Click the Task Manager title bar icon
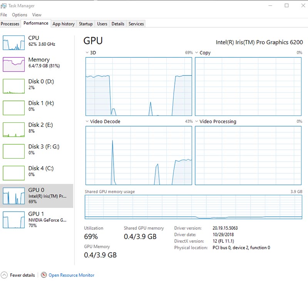Viewport: 308px width, 281px height. tap(4, 6)
